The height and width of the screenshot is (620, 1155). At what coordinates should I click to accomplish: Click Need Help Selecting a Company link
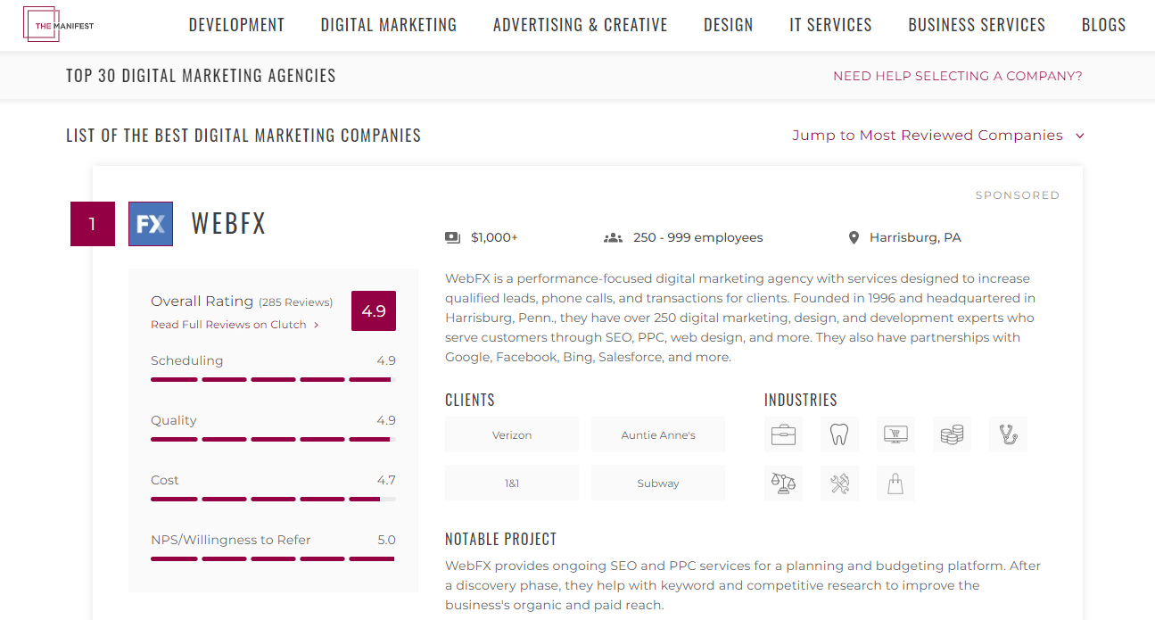click(957, 76)
